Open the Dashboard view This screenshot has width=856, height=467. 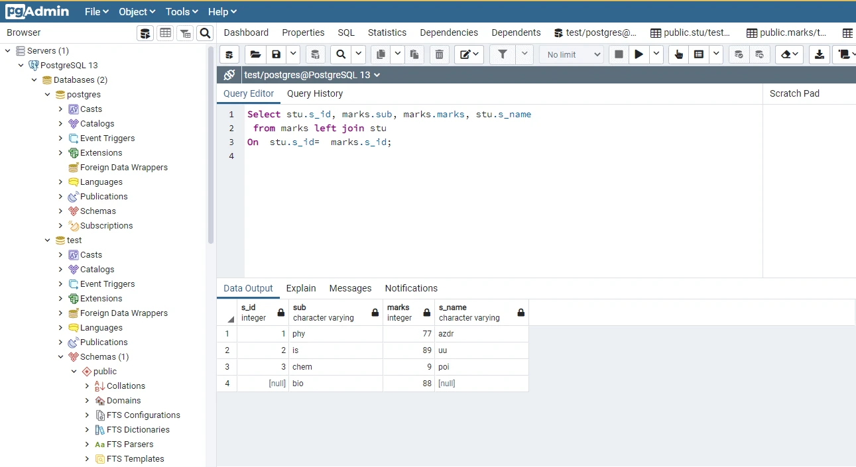click(x=245, y=32)
